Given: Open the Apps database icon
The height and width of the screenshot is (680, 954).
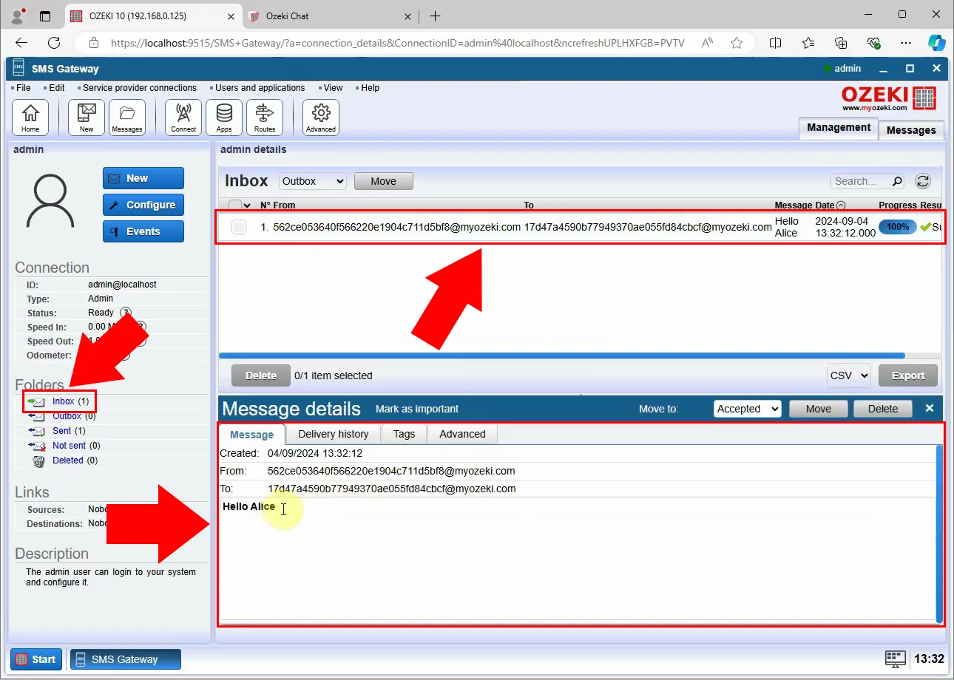Looking at the screenshot, I should (x=224, y=118).
